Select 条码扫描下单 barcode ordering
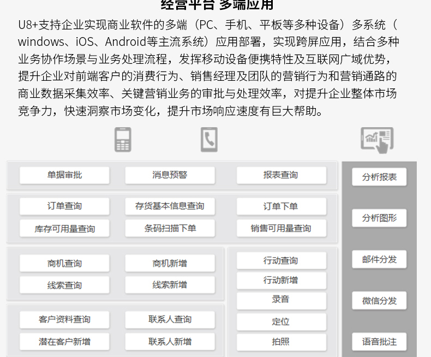431x357 pixels. [170, 228]
